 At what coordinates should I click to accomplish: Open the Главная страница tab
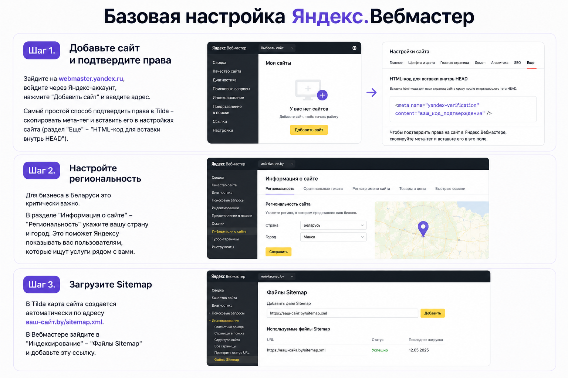pos(454,63)
